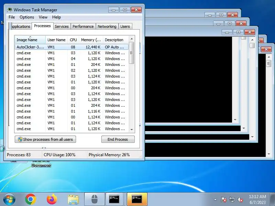Click the Task Manager title bar icon
Image resolution: width=275 pixels, height=206 pixels.
pyautogui.click(x=10, y=10)
